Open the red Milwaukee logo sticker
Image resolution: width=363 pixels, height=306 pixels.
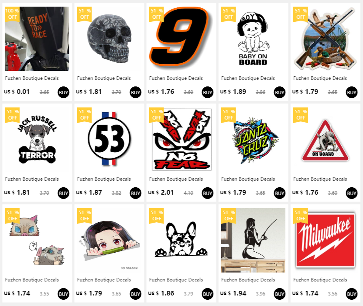click(x=325, y=240)
